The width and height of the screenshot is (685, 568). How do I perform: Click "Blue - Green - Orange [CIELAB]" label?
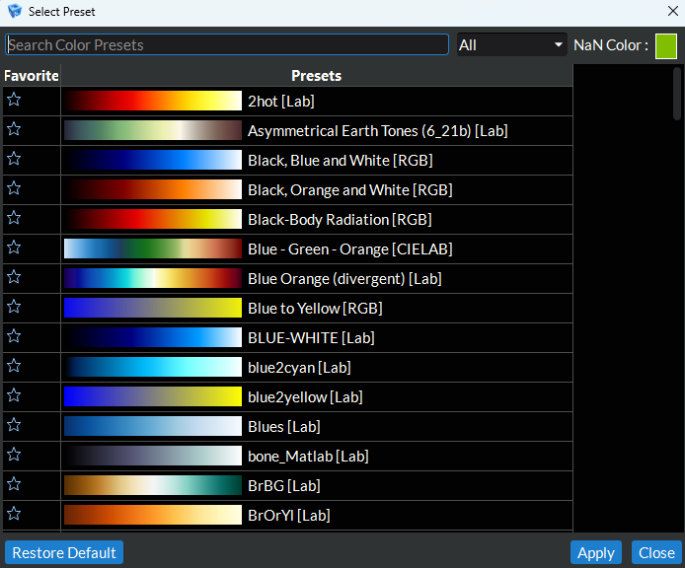pyautogui.click(x=350, y=249)
